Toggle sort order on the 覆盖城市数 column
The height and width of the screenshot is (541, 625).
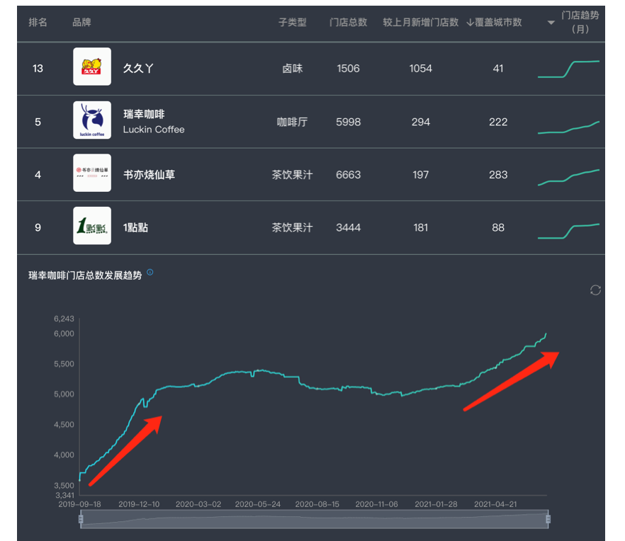tap(497, 22)
